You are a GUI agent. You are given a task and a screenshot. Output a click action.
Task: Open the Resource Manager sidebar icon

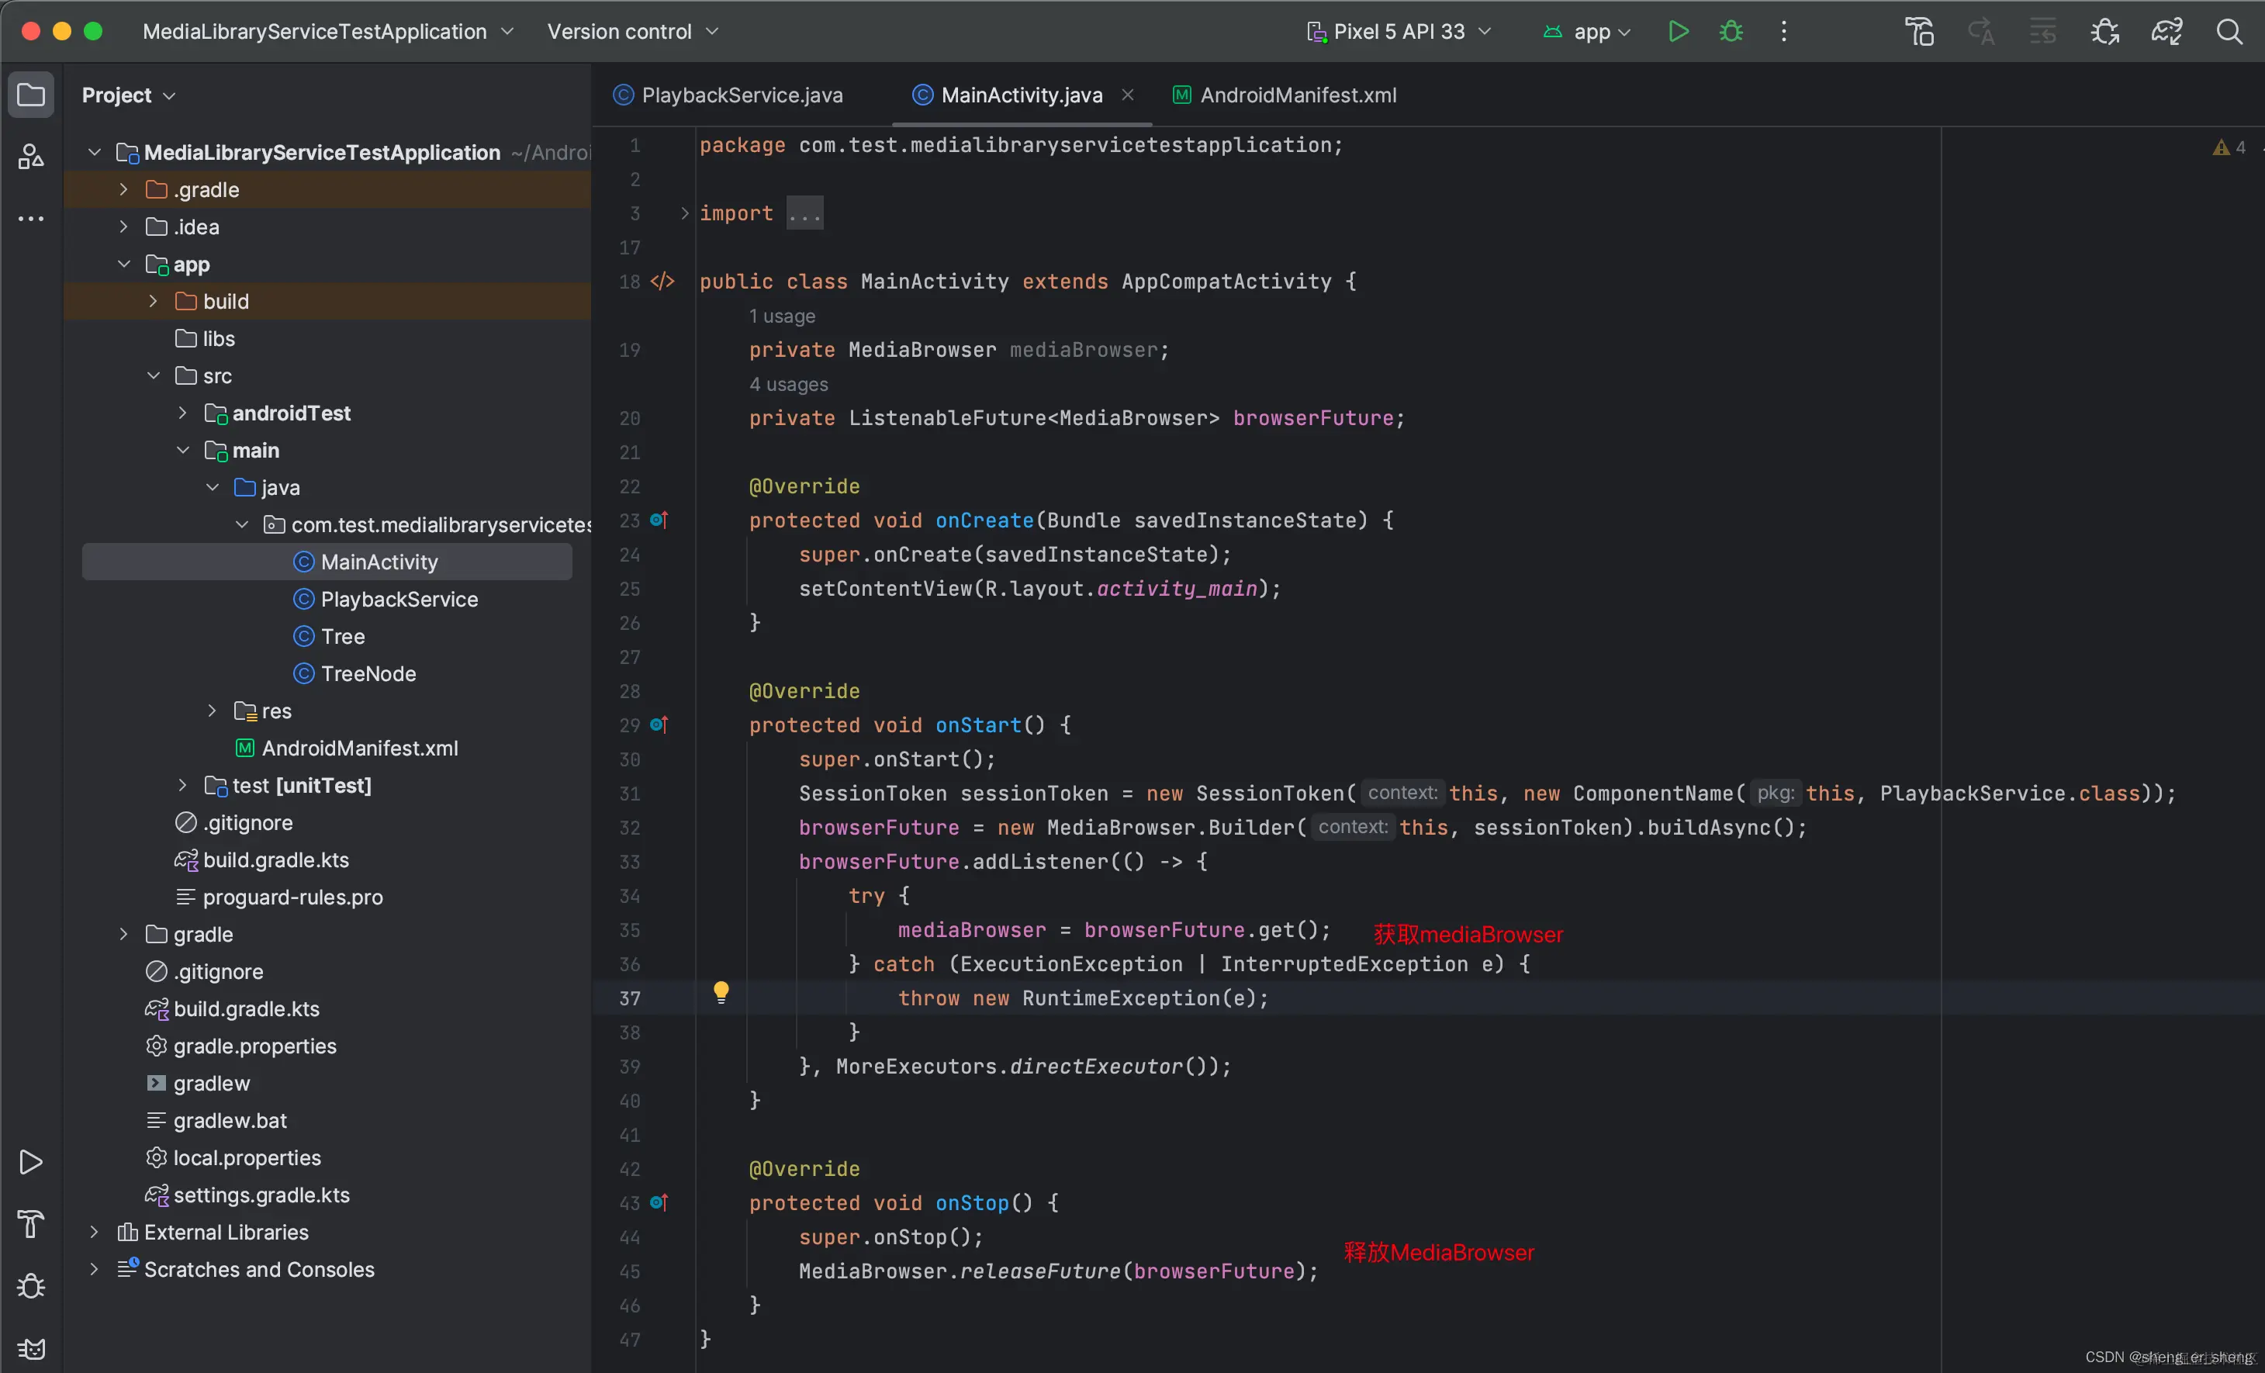[30, 157]
